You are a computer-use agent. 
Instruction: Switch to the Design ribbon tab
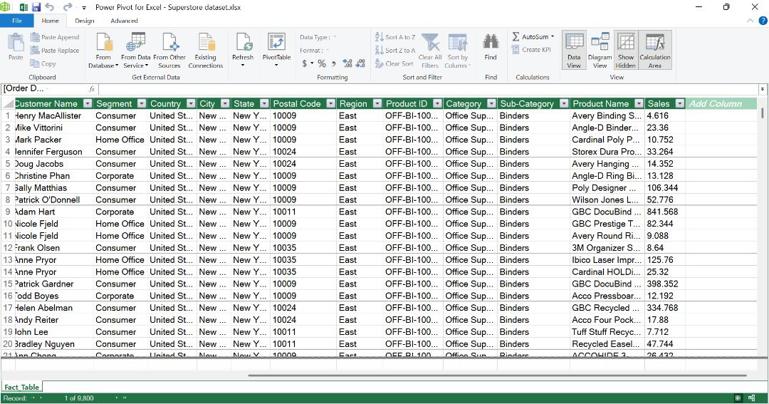tap(84, 21)
